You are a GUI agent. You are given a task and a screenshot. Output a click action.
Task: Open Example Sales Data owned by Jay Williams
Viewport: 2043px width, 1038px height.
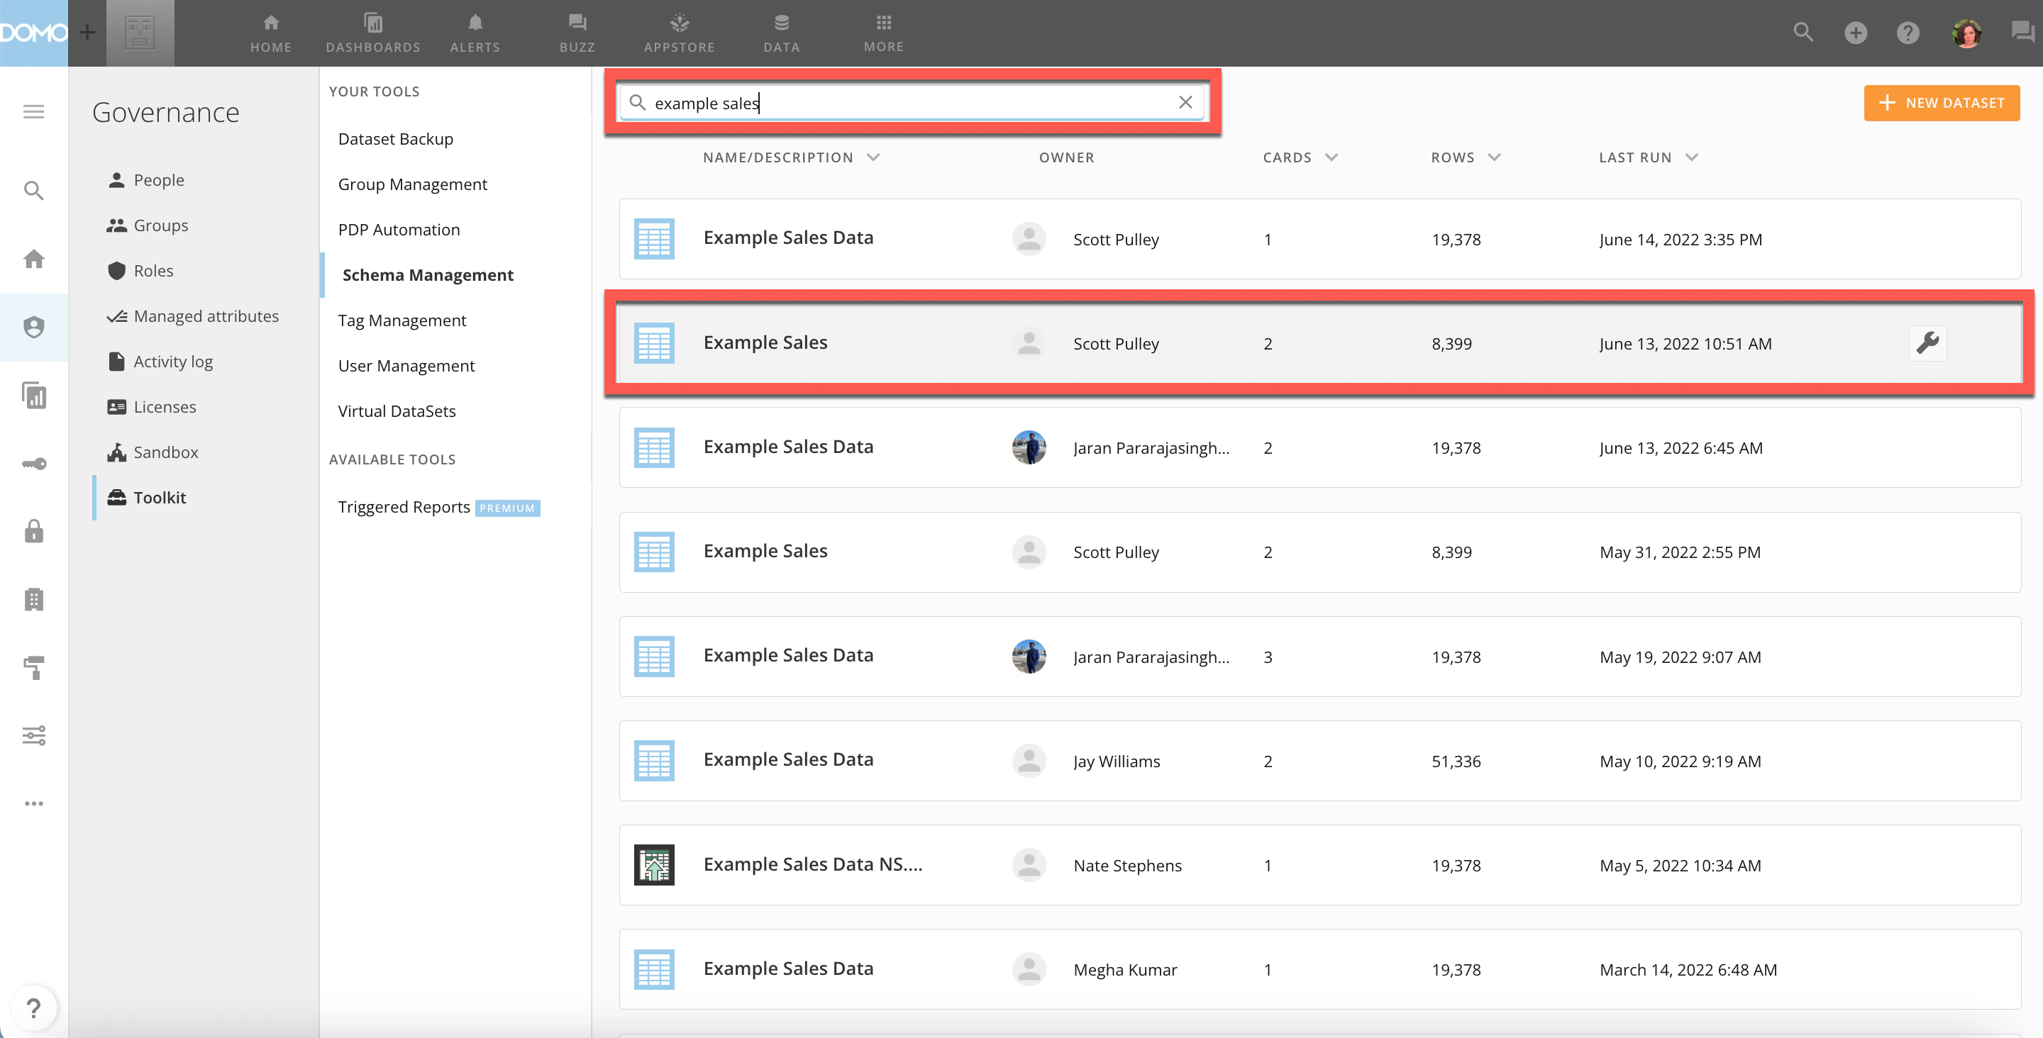(x=1319, y=761)
